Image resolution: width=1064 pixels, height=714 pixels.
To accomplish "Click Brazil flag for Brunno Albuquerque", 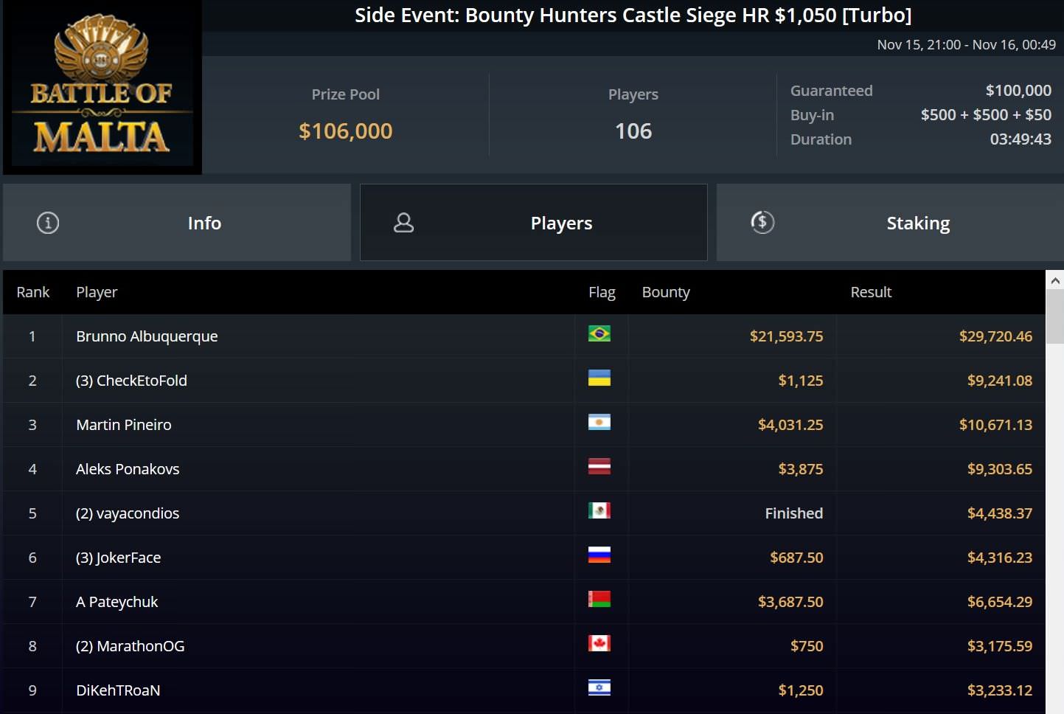I will (599, 334).
